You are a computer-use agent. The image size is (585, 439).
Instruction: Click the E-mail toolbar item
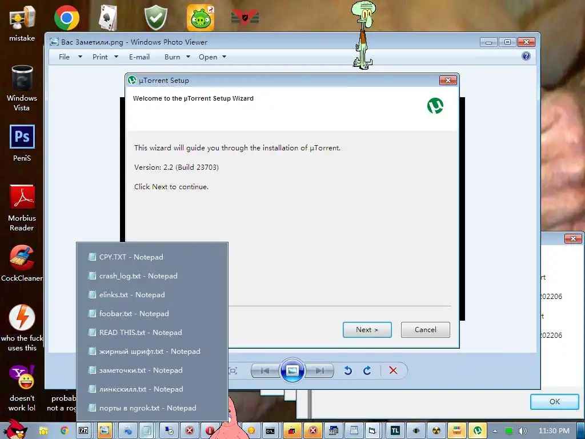[x=139, y=57]
